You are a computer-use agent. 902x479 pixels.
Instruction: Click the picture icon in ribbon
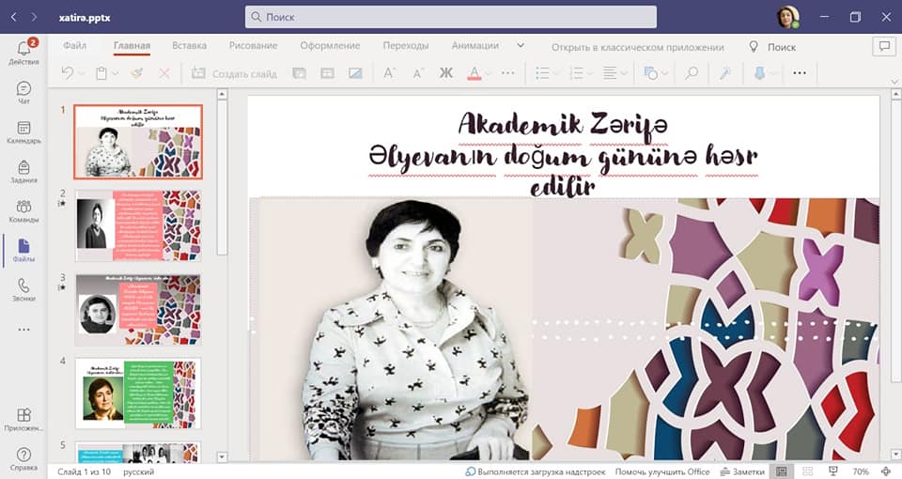[x=355, y=73]
